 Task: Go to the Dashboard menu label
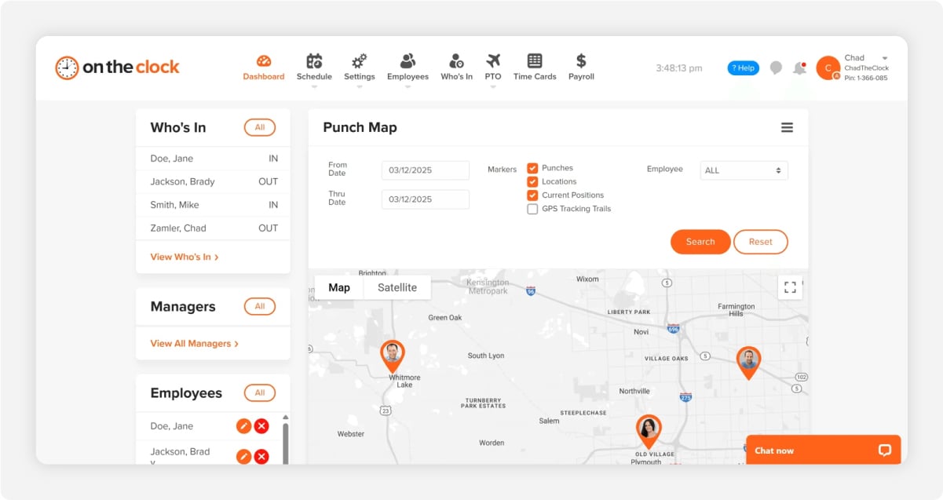tap(264, 77)
